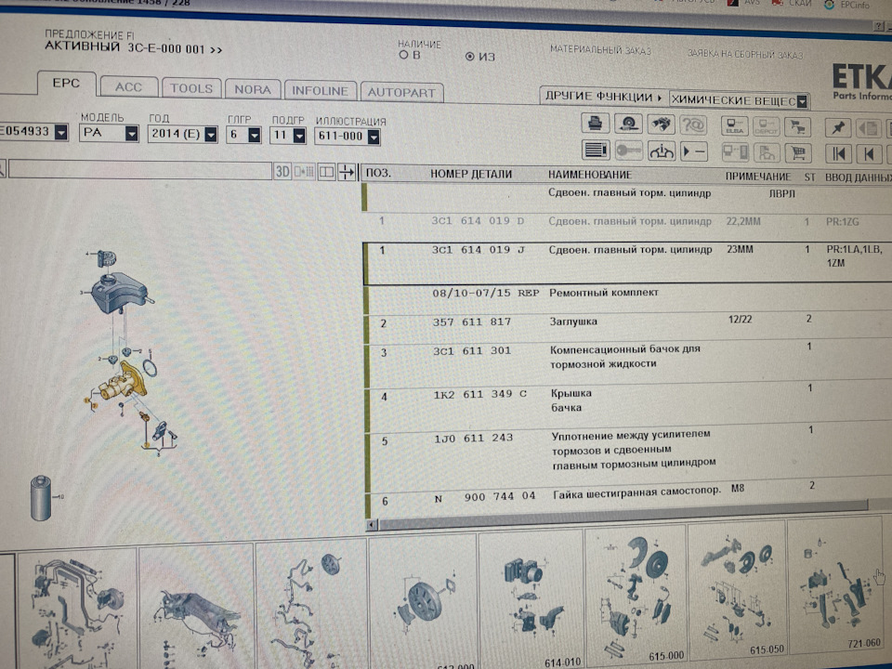Screen dimensions: 892x669
Task: Select part number 357 611 817
Action: click(472, 322)
